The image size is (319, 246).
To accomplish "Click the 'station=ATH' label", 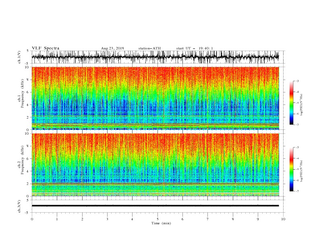I will [x=149, y=48].
